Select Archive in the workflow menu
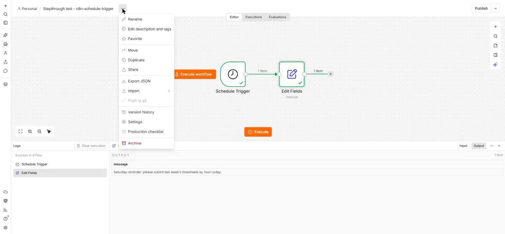This screenshot has width=505, height=234. [147, 143]
